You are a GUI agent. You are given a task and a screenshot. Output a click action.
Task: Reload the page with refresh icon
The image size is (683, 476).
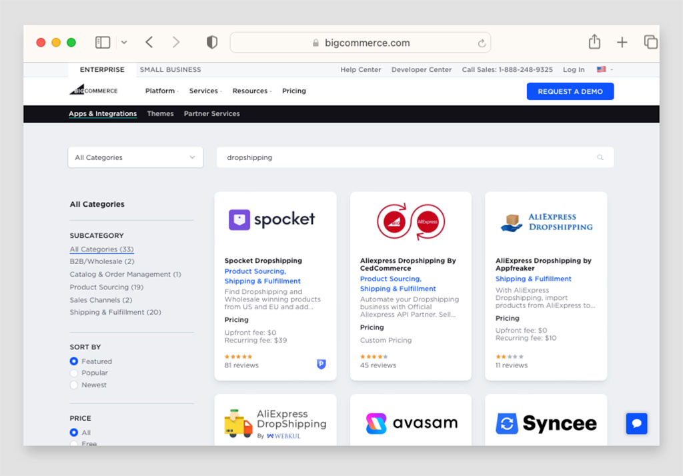[x=482, y=43]
